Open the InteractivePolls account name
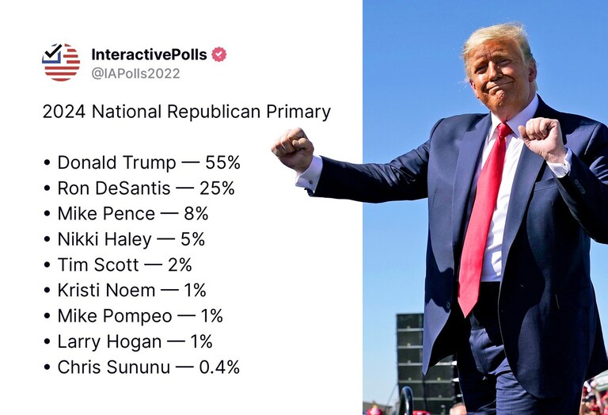 150,55
